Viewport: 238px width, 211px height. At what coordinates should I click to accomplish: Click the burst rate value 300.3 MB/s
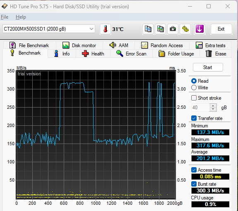210,191
